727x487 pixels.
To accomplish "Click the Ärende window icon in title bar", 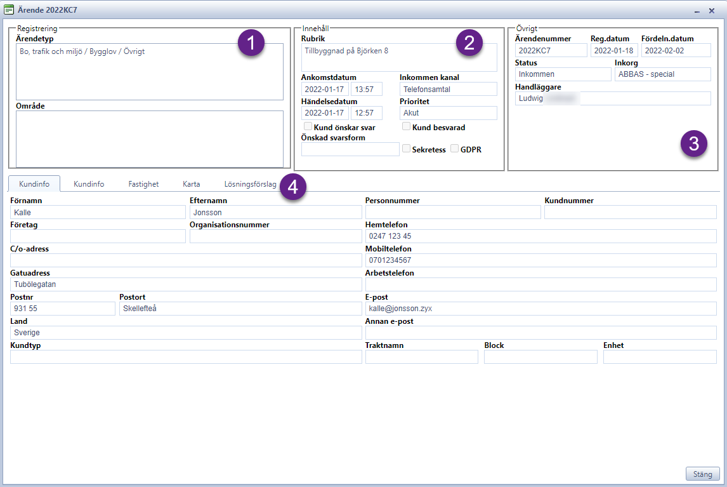I will (9, 10).
